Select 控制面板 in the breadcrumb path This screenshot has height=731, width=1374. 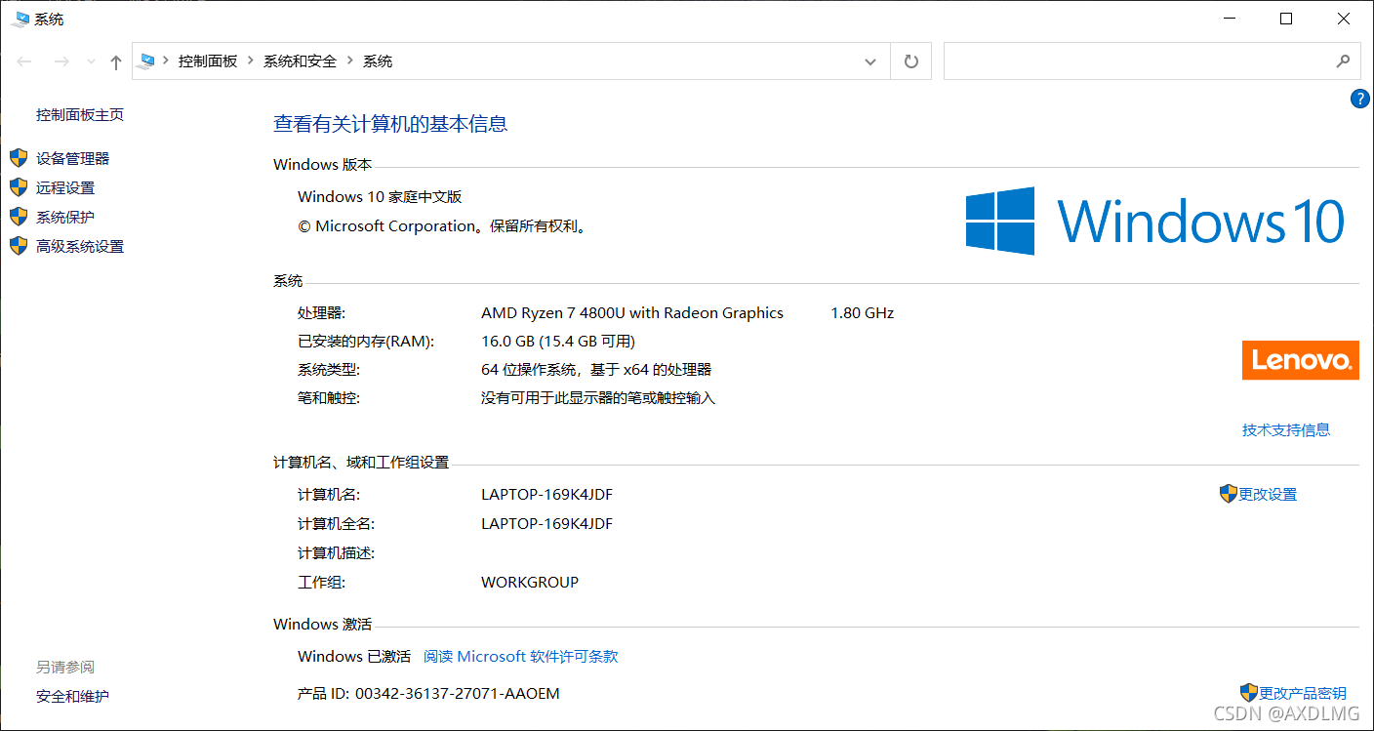coord(208,61)
